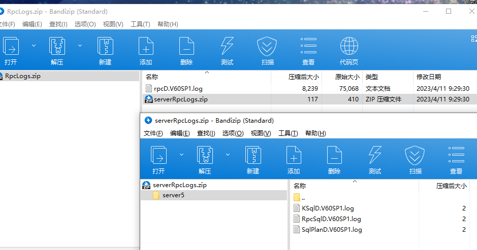Click file icon of KSqlD.V60SP1.log
The height and width of the screenshot is (250, 477).
(297, 208)
